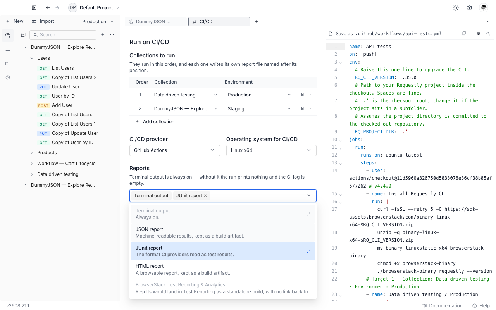This screenshot has width=496, height=310.
Task: Click Add collection
Action: click(x=155, y=122)
